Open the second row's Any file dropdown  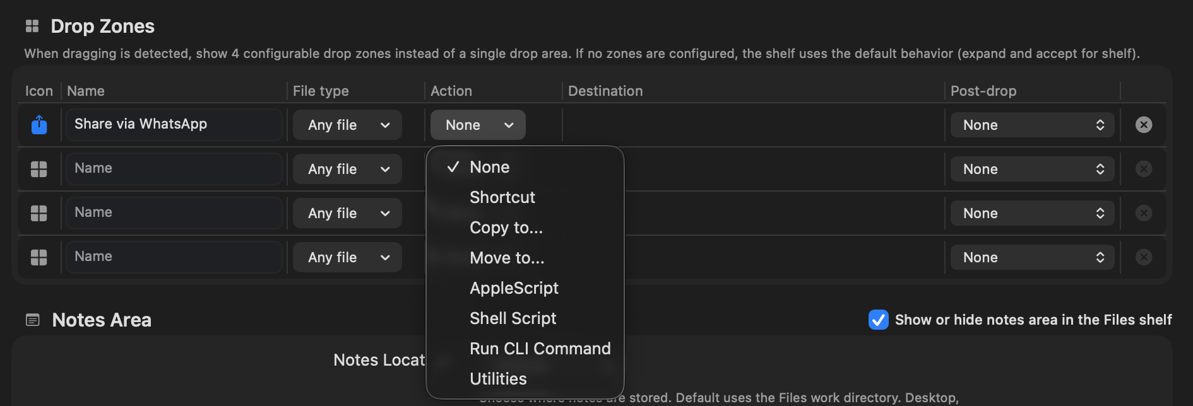pos(347,168)
